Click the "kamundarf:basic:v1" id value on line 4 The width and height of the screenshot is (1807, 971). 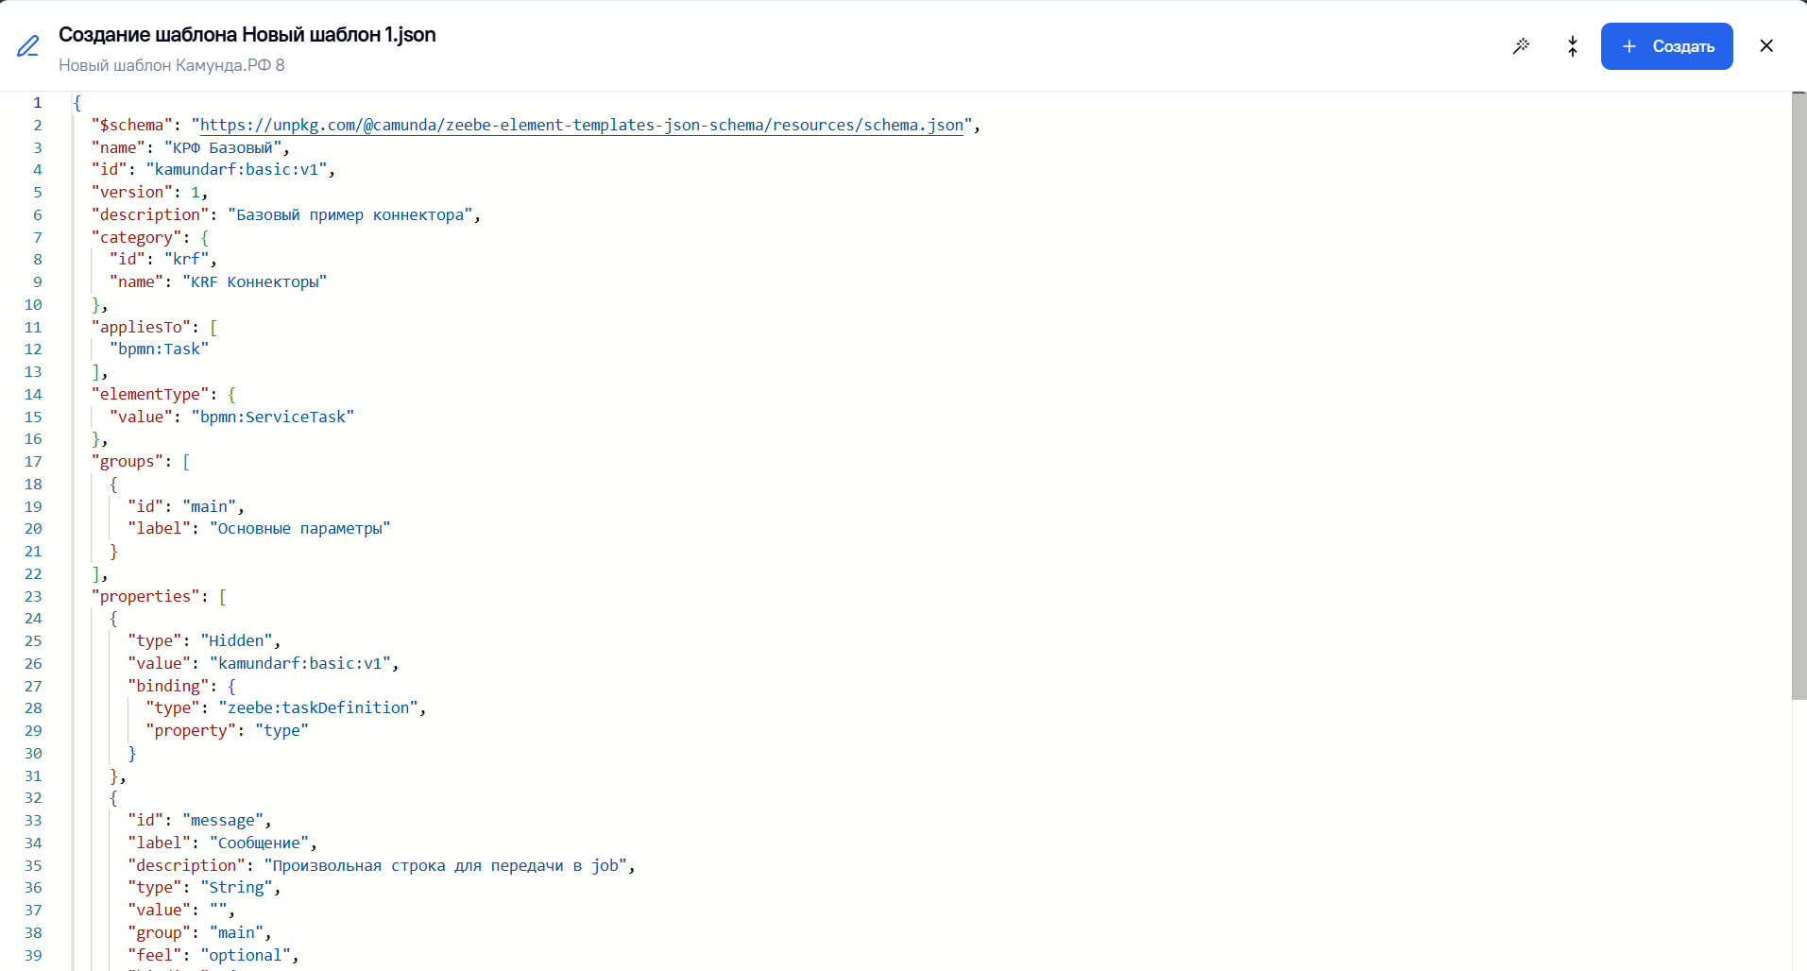coord(236,169)
